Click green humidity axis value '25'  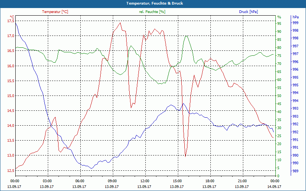coord(279,136)
